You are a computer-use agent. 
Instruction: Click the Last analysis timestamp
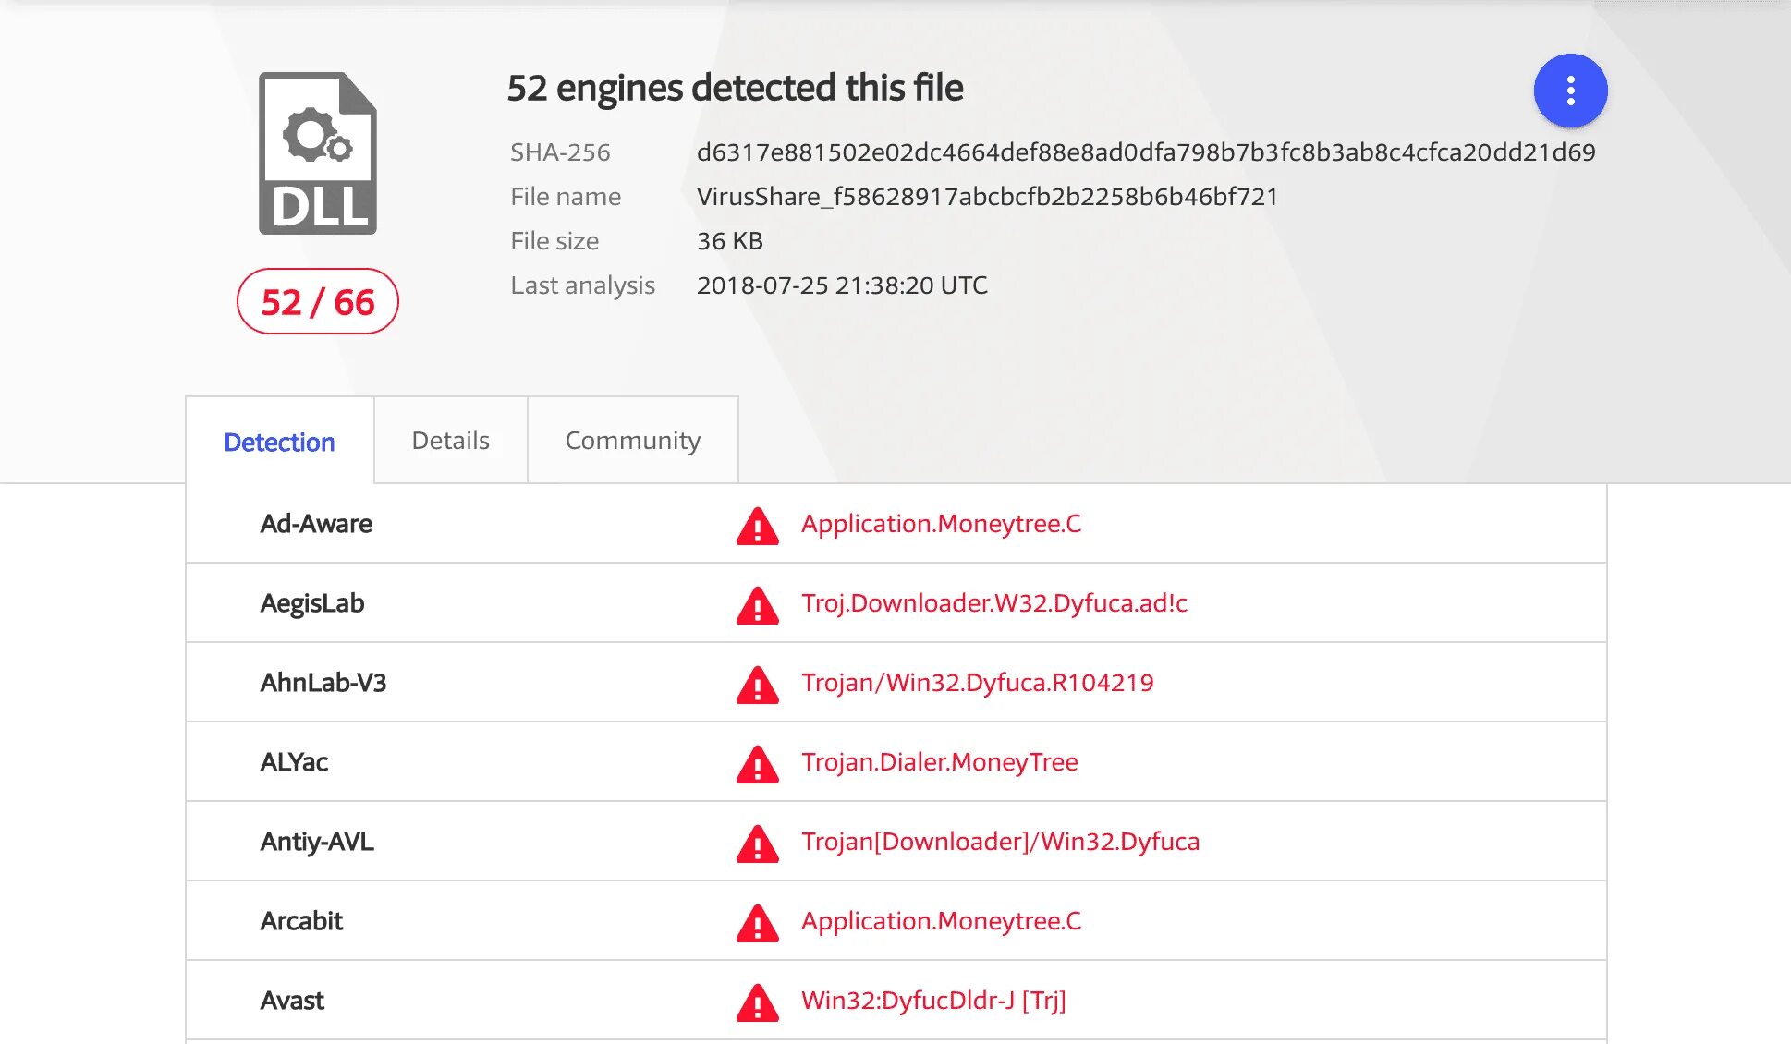841,285
